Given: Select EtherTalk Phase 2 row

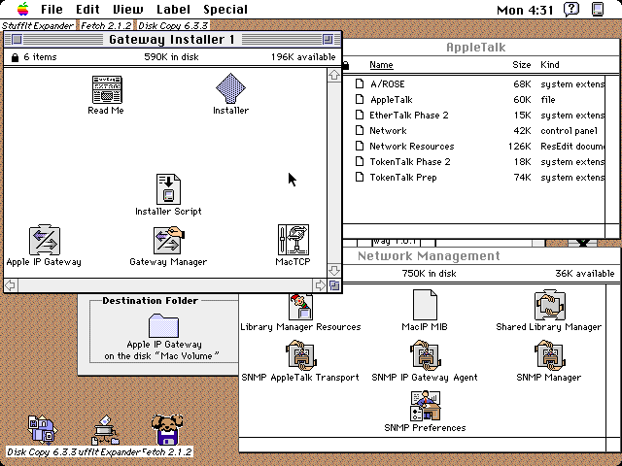Looking at the screenshot, I should [x=479, y=115].
